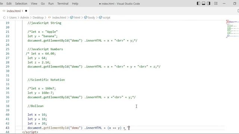The height and width of the screenshot is (134, 239).
Task: Click the 'let z = 20;' line
Action: point(37,123)
